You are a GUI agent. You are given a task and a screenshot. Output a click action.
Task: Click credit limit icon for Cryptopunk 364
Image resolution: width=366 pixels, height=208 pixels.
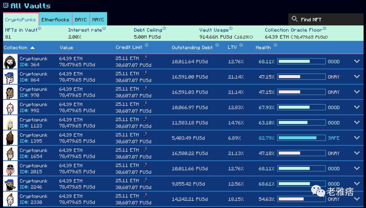(x=145, y=58)
